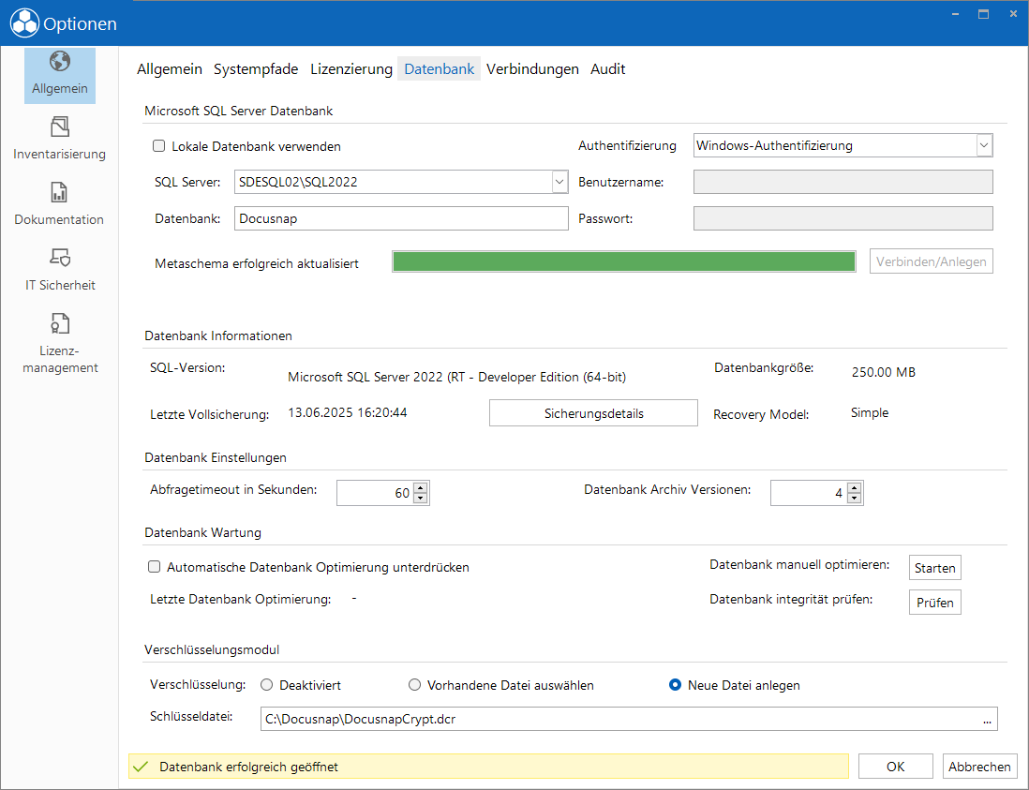Viewport: 1029px width, 790px height.
Task: Click the green Metaschema progress bar
Action: 623,261
